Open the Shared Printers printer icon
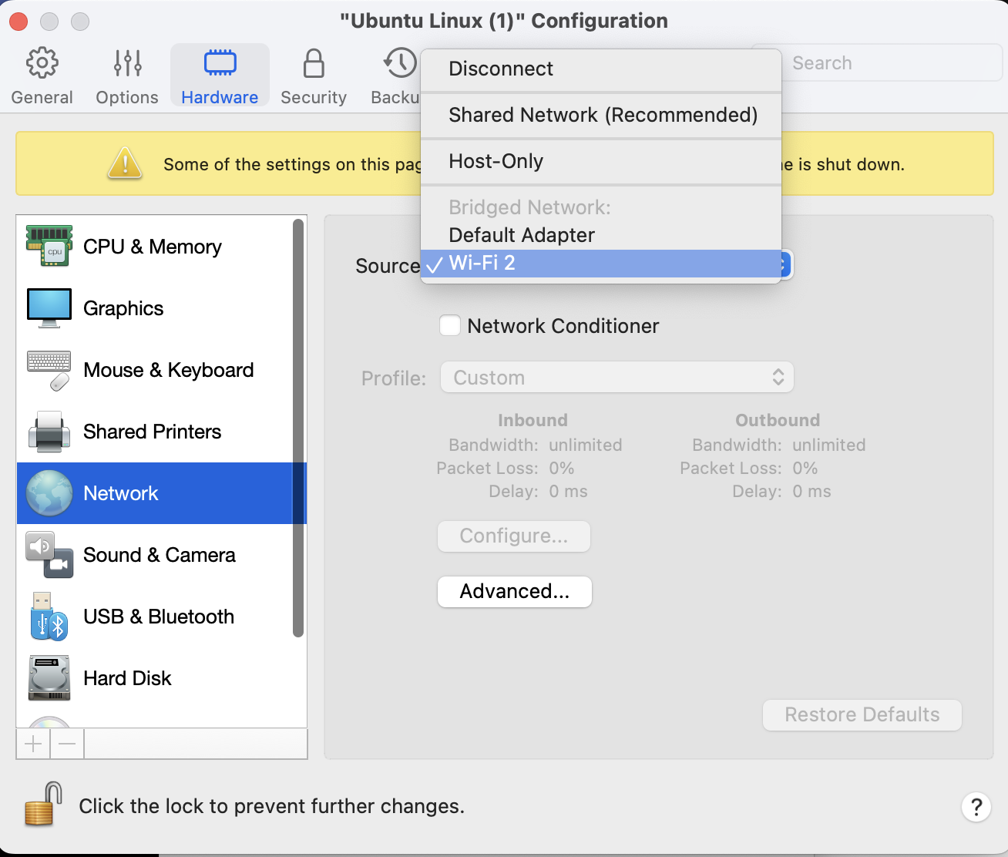This screenshot has width=1008, height=857. (x=49, y=432)
